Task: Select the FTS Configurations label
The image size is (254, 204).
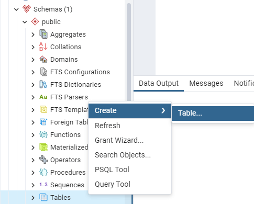Action: (x=80, y=72)
